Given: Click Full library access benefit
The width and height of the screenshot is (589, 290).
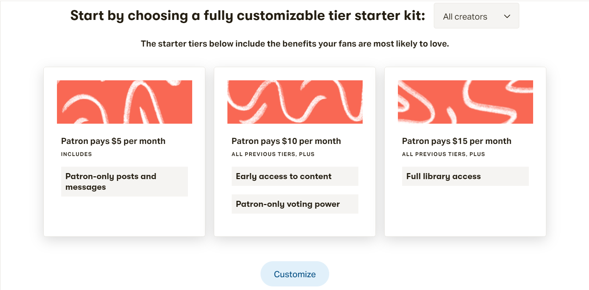Looking at the screenshot, I should (466, 176).
